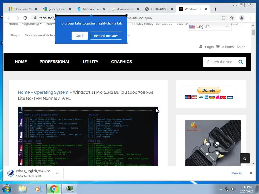Jump to top with double-chevron button
Screen dimensions: 259x194
pyautogui.click(x=245, y=158)
